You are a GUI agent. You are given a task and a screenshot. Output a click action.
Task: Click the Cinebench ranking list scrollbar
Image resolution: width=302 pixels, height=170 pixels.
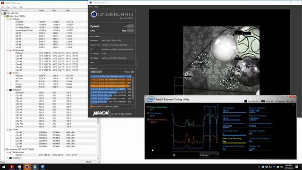[133, 89]
